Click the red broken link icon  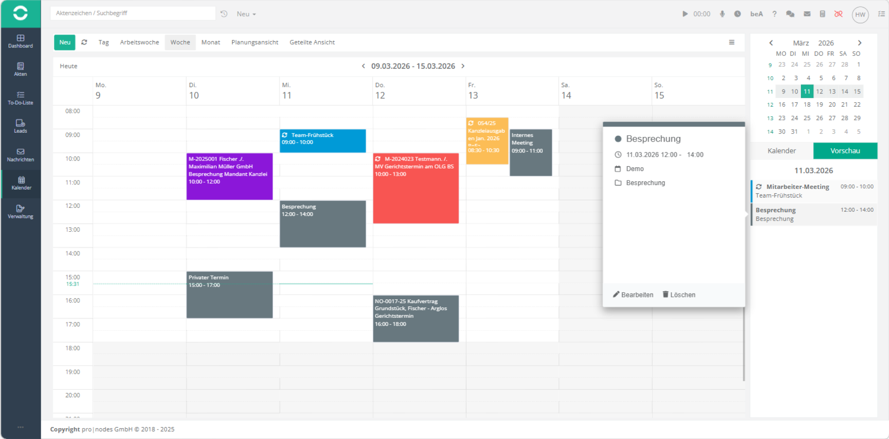[x=838, y=14]
